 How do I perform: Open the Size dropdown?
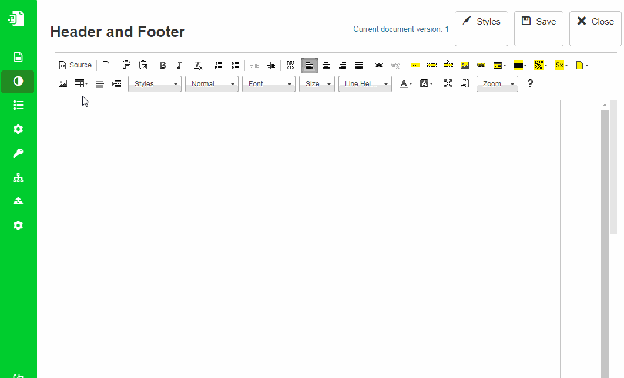click(317, 83)
